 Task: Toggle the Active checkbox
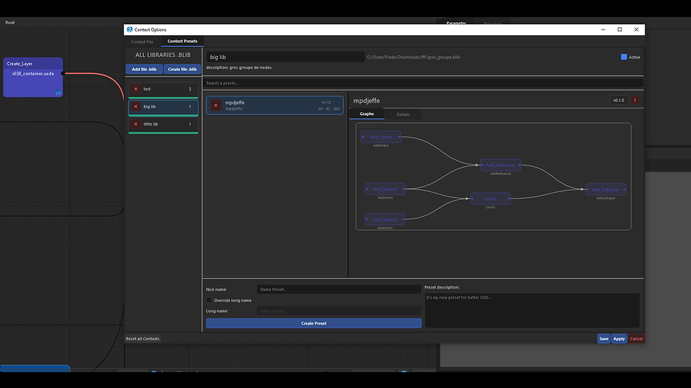click(x=623, y=57)
